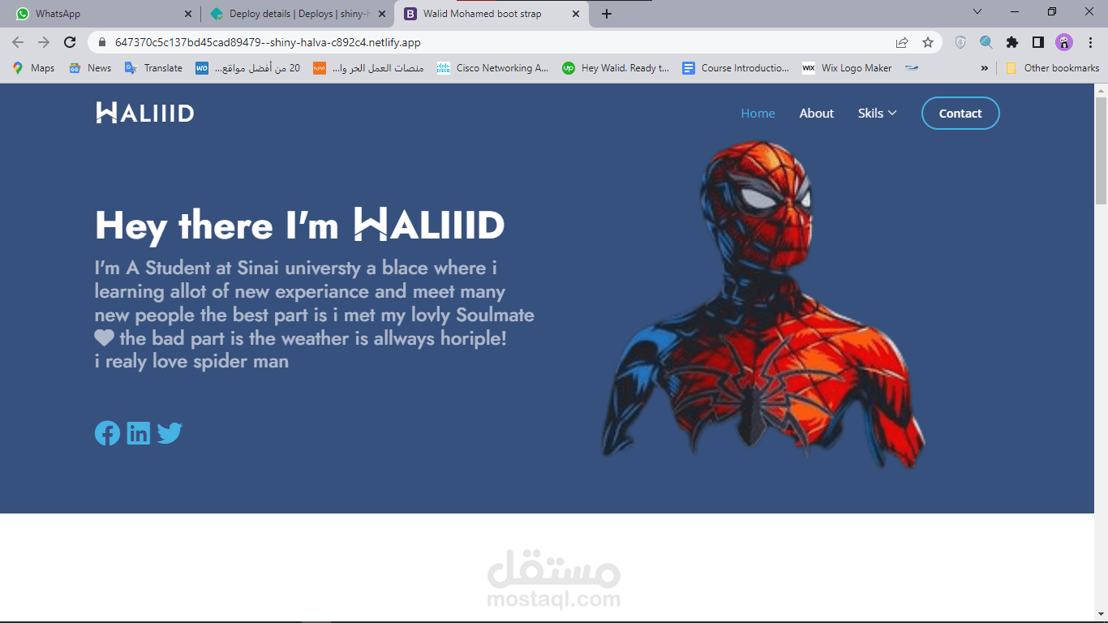Image resolution: width=1108 pixels, height=623 pixels.
Task: Open the Cisco Networking bookmark
Action: click(x=492, y=68)
